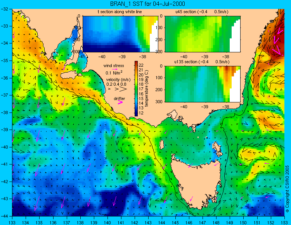The image size is (291, 225).
Task: Click the '© Copyright CSIRO 2005' text
Action: 287,189
